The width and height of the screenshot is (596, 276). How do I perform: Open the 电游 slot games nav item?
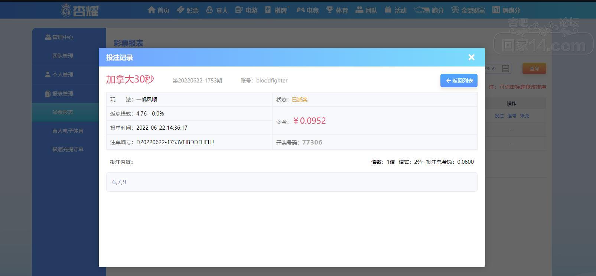[x=246, y=10]
